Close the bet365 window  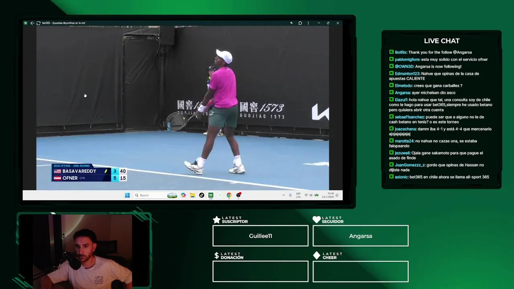coord(338,23)
